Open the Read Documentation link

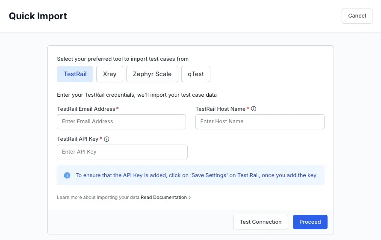(x=164, y=198)
